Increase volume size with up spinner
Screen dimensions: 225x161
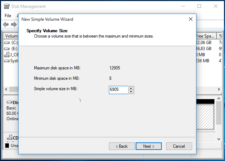(131, 88)
